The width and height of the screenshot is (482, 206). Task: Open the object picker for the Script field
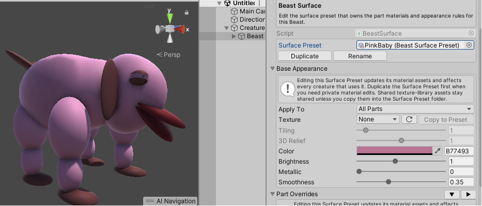coord(471,33)
